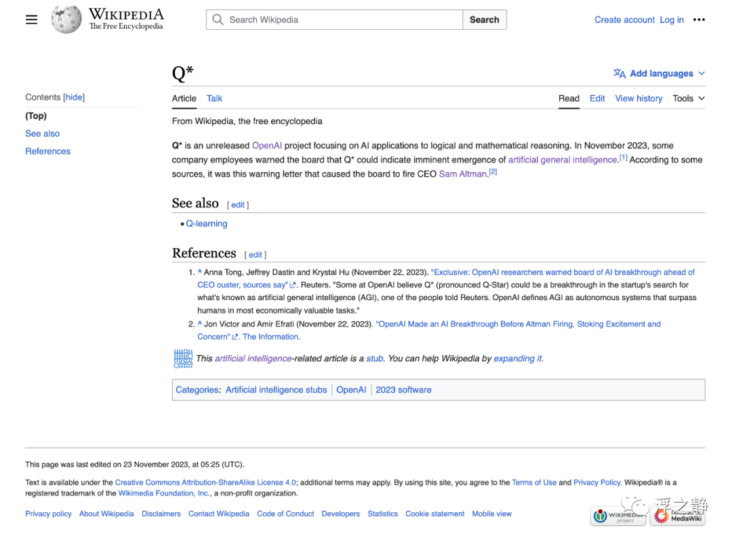
Task: Open the three-dot personal tools menu
Action: click(699, 20)
